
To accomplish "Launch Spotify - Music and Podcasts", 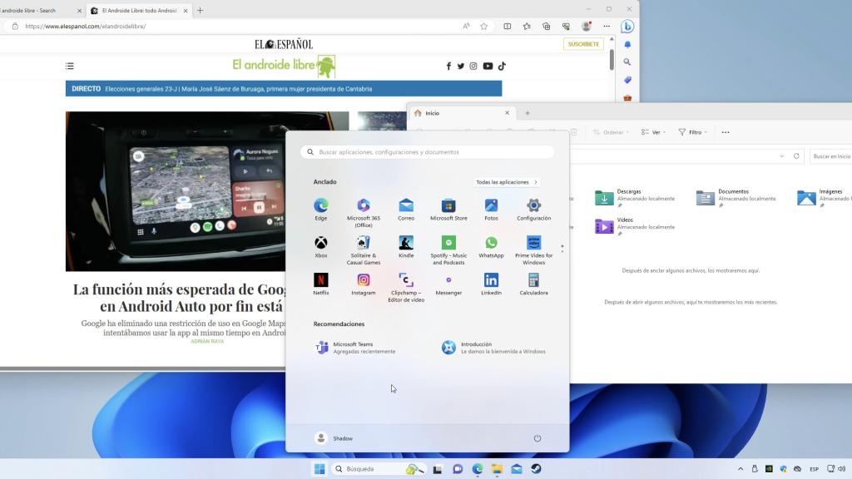I will pyautogui.click(x=448, y=249).
